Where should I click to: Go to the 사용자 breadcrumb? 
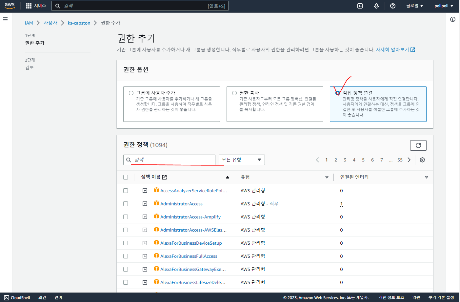50,23
